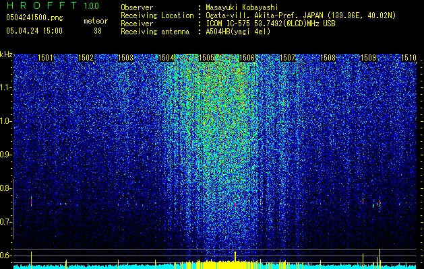Viewport: 424px width, 269px height.
Task: Click the 0.6 frequency axis label
Action: [x=6, y=256]
